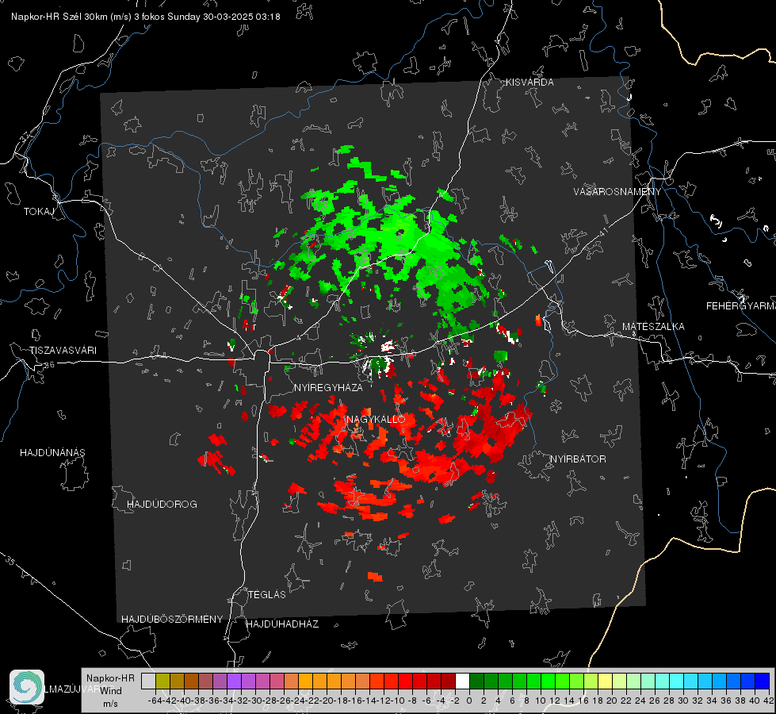
Task: Click the TISZAVASVÁRI label
Action: click(x=63, y=351)
